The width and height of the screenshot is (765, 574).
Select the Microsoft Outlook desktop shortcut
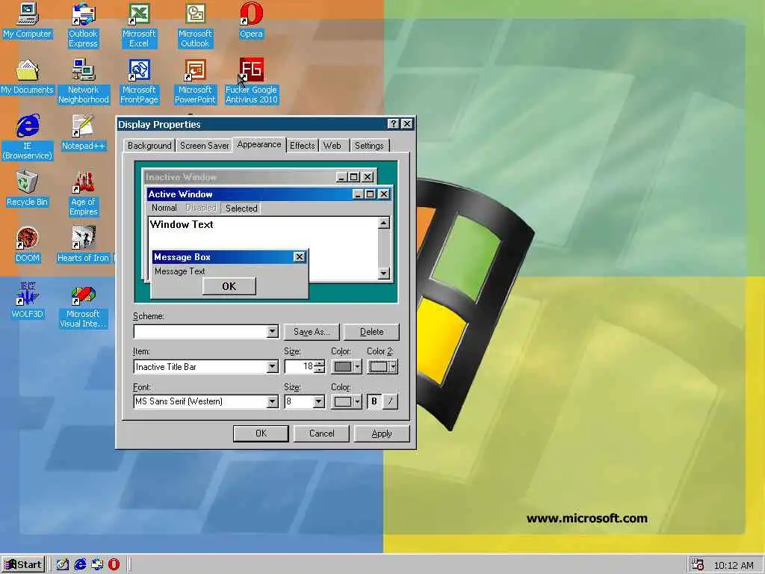point(195,25)
